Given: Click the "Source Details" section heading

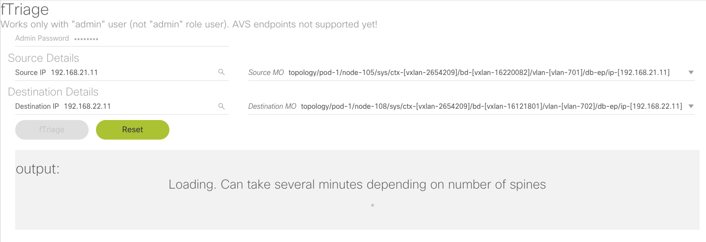Looking at the screenshot, I should pos(44,58).
